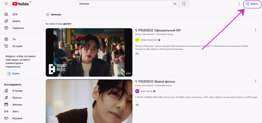Screen dimensions: 262x123
Task: Clear the search field text
Action: click(175, 4)
